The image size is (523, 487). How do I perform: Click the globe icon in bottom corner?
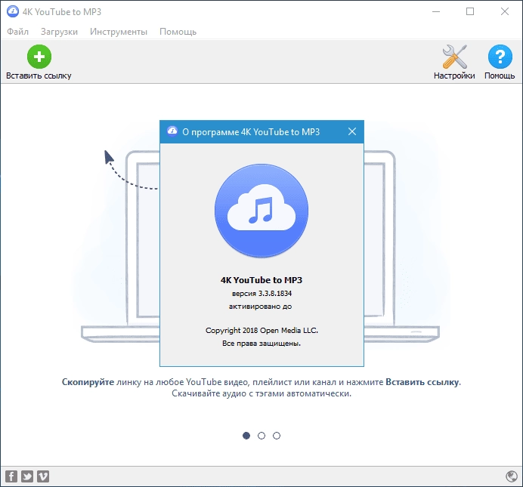tap(512, 476)
